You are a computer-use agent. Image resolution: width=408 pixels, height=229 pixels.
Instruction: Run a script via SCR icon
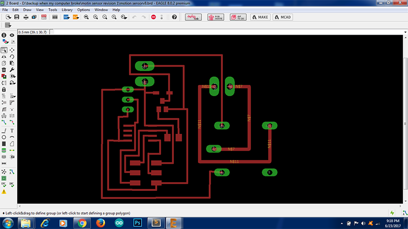click(x=66, y=17)
